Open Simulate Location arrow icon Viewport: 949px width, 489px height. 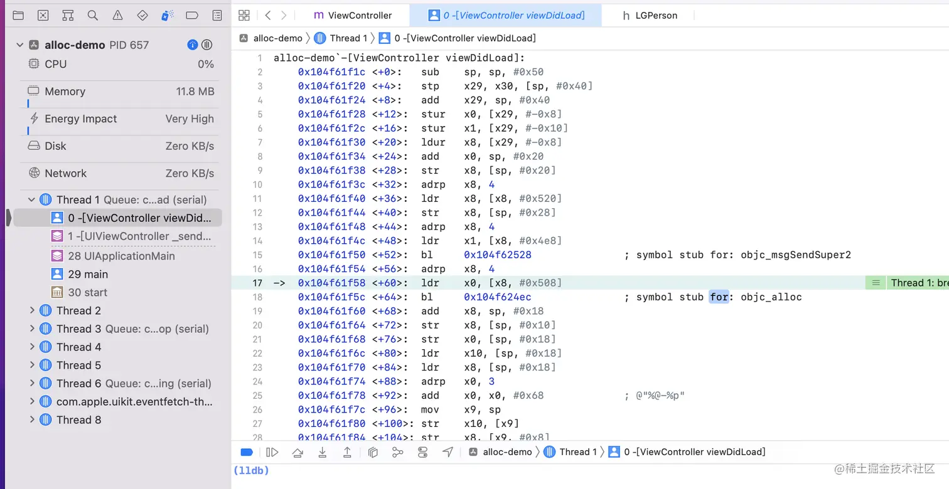pos(448,452)
